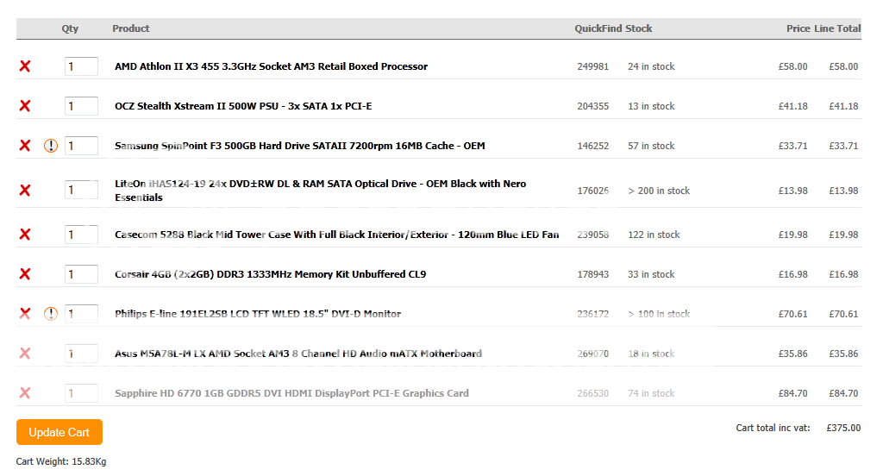Viewport: 883px width, 476px height.
Task: Delete Sapphire HD 6770 graphics card
Action: pos(25,393)
